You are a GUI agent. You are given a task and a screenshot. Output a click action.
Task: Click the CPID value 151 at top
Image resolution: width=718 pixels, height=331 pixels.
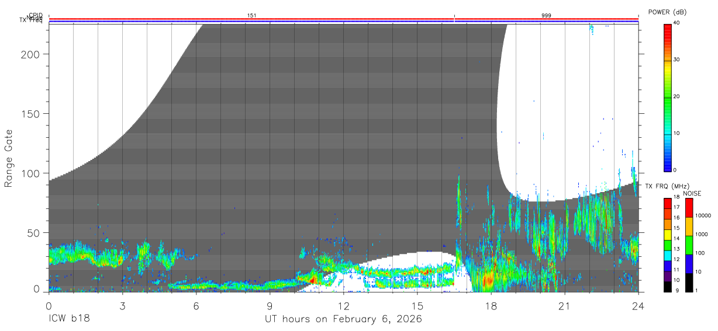point(251,15)
